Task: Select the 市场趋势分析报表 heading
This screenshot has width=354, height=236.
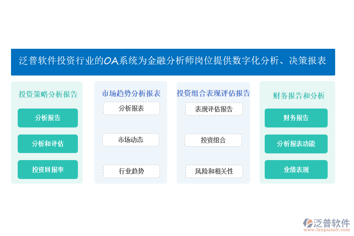Action: (x=131, y=94)
